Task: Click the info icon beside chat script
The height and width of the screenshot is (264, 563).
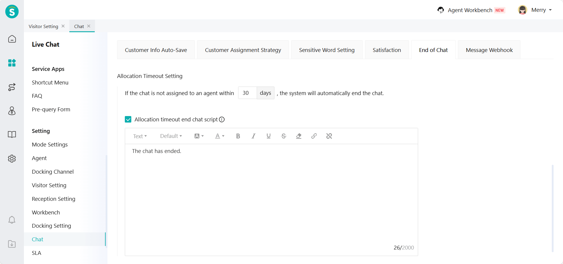Action: tap(222, 120)
